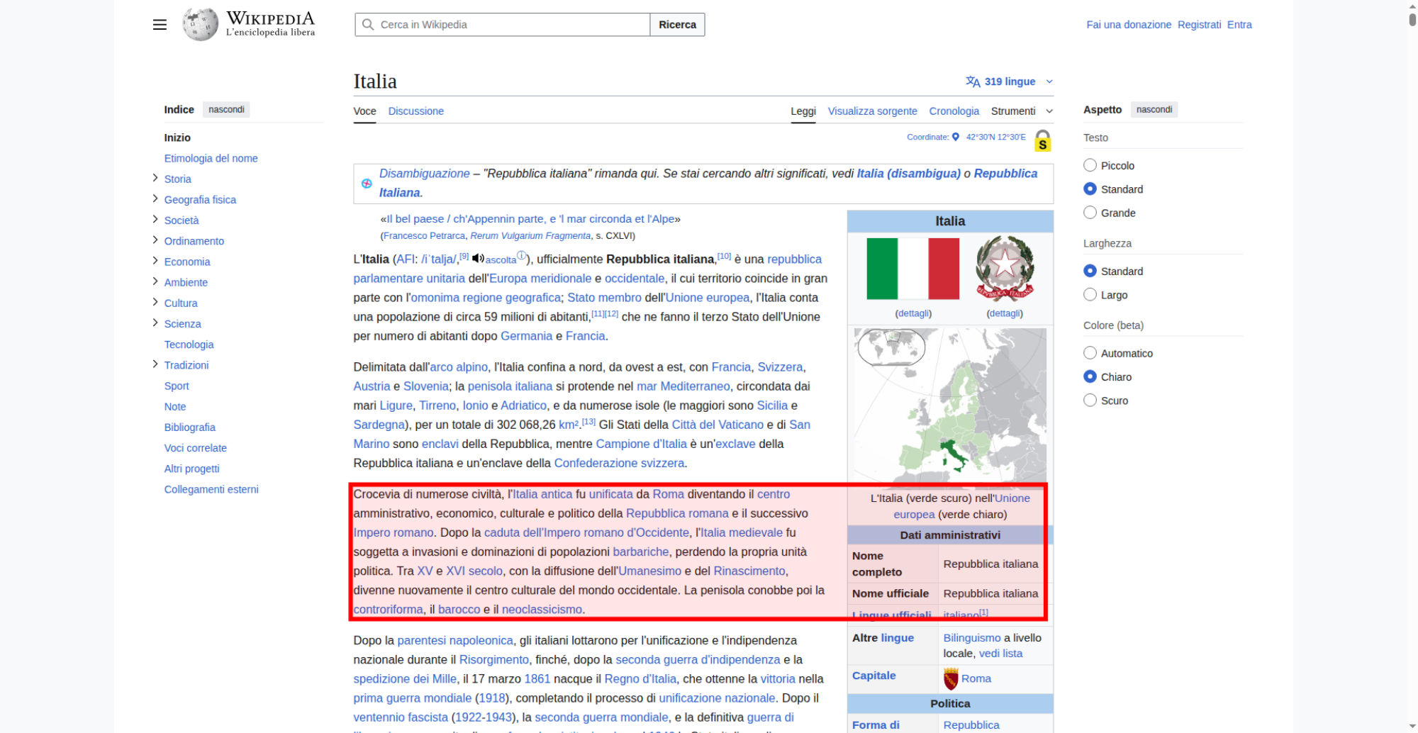Click the coordinates map pin icon
The image size is (1418, 733).
[955, 137]
